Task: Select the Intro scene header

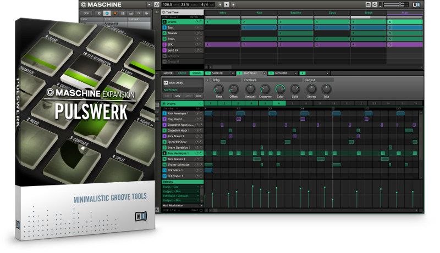Action: coord(223,13)
